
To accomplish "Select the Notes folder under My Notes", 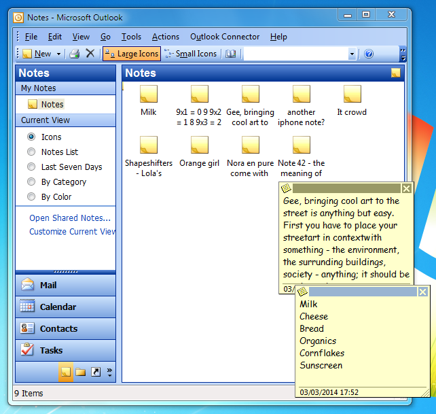I will [46, 105].
